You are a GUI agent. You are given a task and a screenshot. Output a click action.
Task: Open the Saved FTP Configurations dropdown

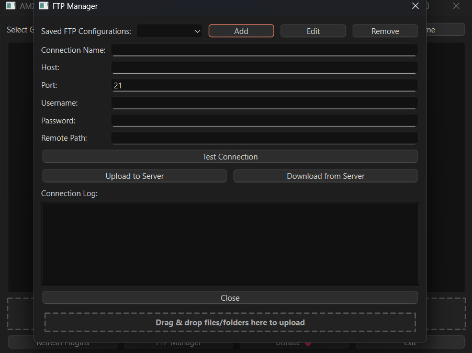[x=168, y=31]
